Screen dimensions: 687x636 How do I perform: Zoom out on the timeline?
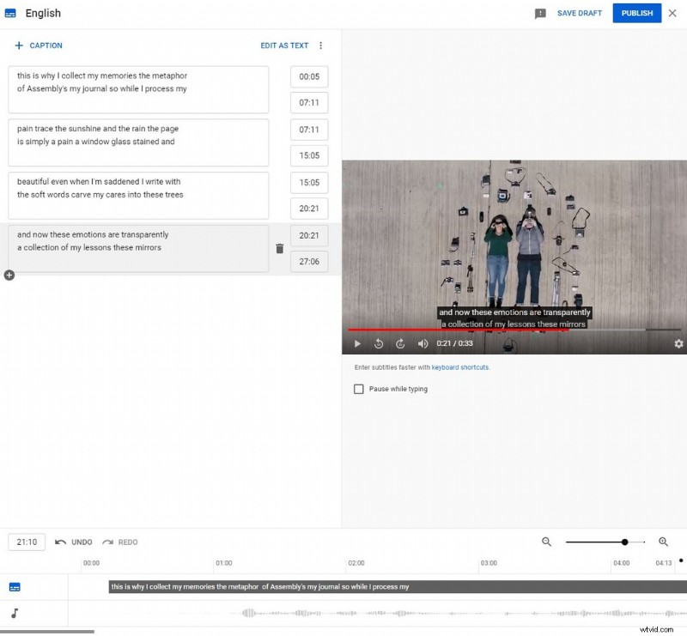547,542
